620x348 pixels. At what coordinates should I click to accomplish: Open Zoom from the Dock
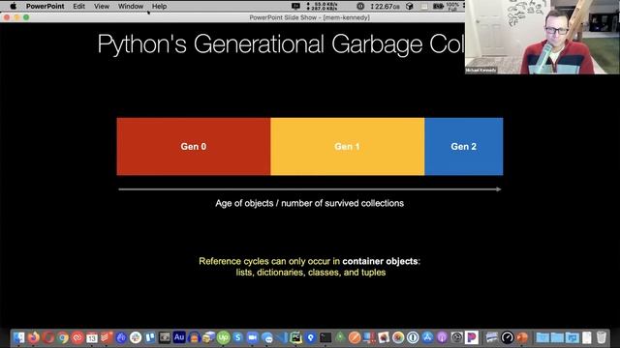pos(252,337)
